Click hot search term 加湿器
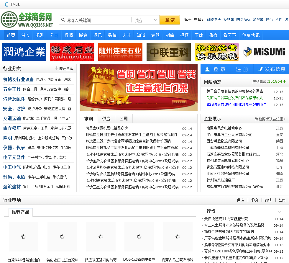 tap(258, 19)
